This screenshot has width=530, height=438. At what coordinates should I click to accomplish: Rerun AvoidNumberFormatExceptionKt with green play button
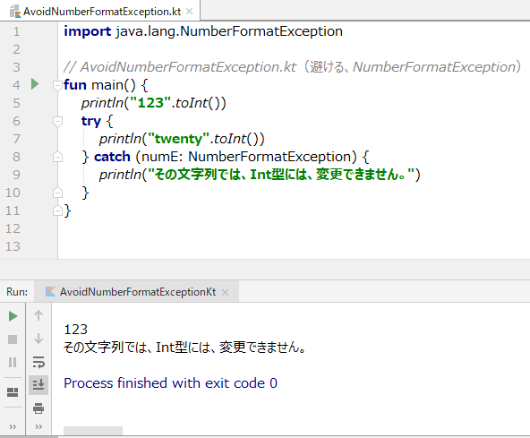[13, 316]
